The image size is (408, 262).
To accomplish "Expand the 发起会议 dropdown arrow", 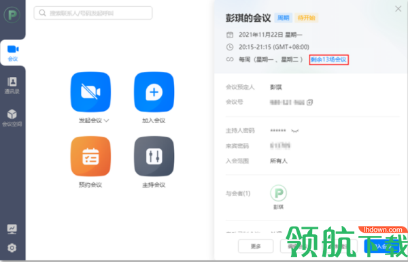I will (107, 120).
